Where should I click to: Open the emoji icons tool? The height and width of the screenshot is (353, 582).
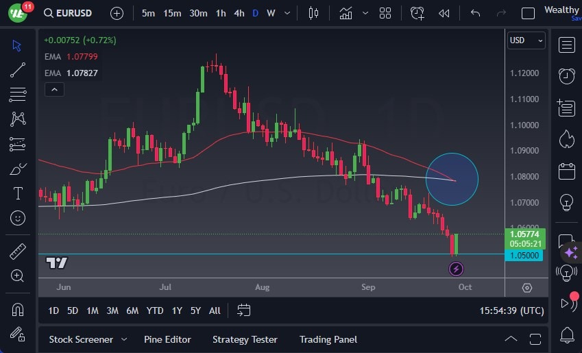(18, 218)
